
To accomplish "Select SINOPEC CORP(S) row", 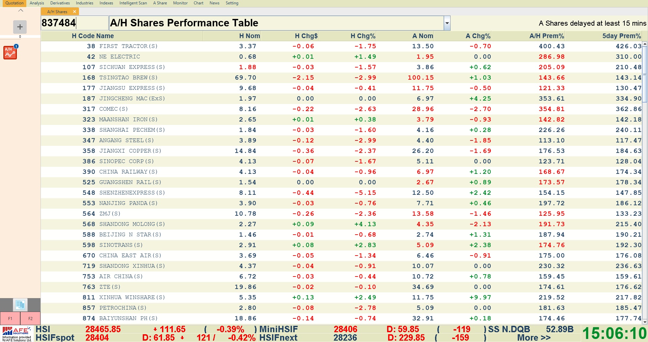I will coord(341,161).
